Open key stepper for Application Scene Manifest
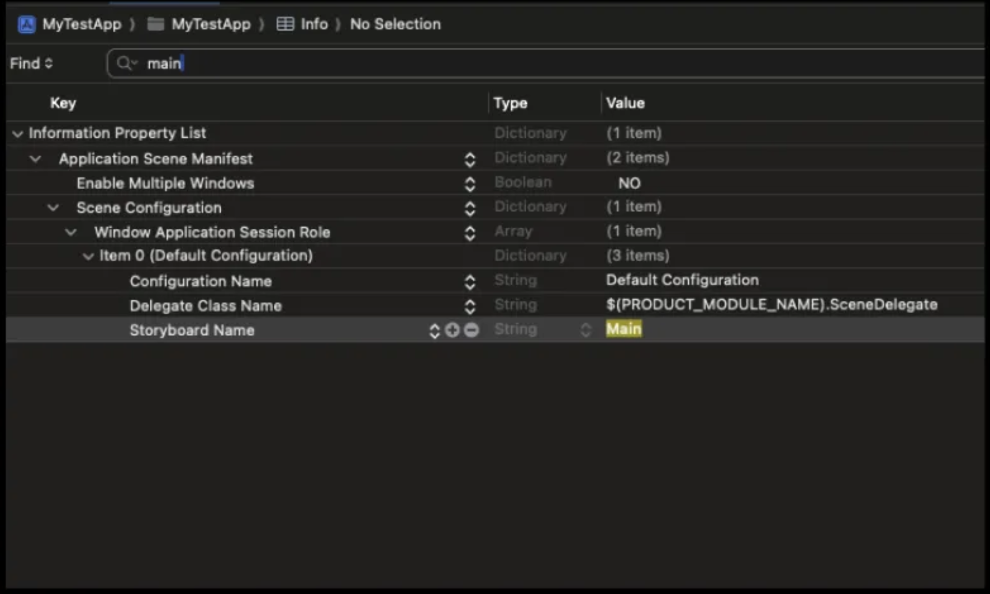The width and height of the screenshot is (990, 594). (x=470, y=160)
